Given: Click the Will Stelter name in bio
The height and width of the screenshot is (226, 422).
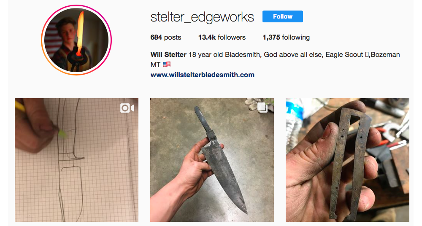Looking at the screenshot, I should tap(168, 55).
